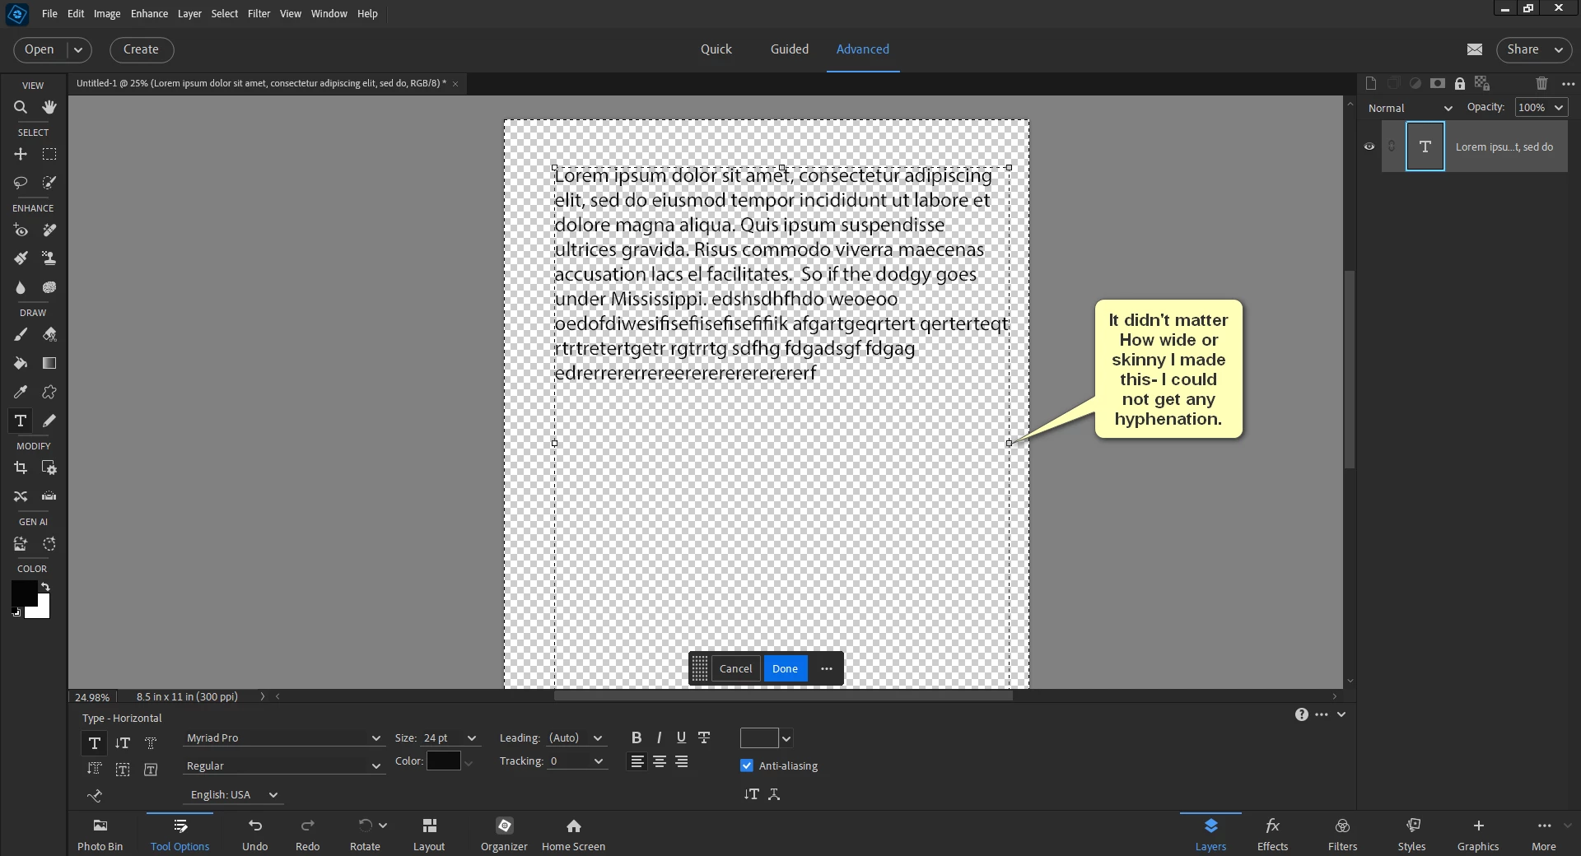Open the English: USA language dropdown
Screen dimensions: 1581x856
pos(234,794)
